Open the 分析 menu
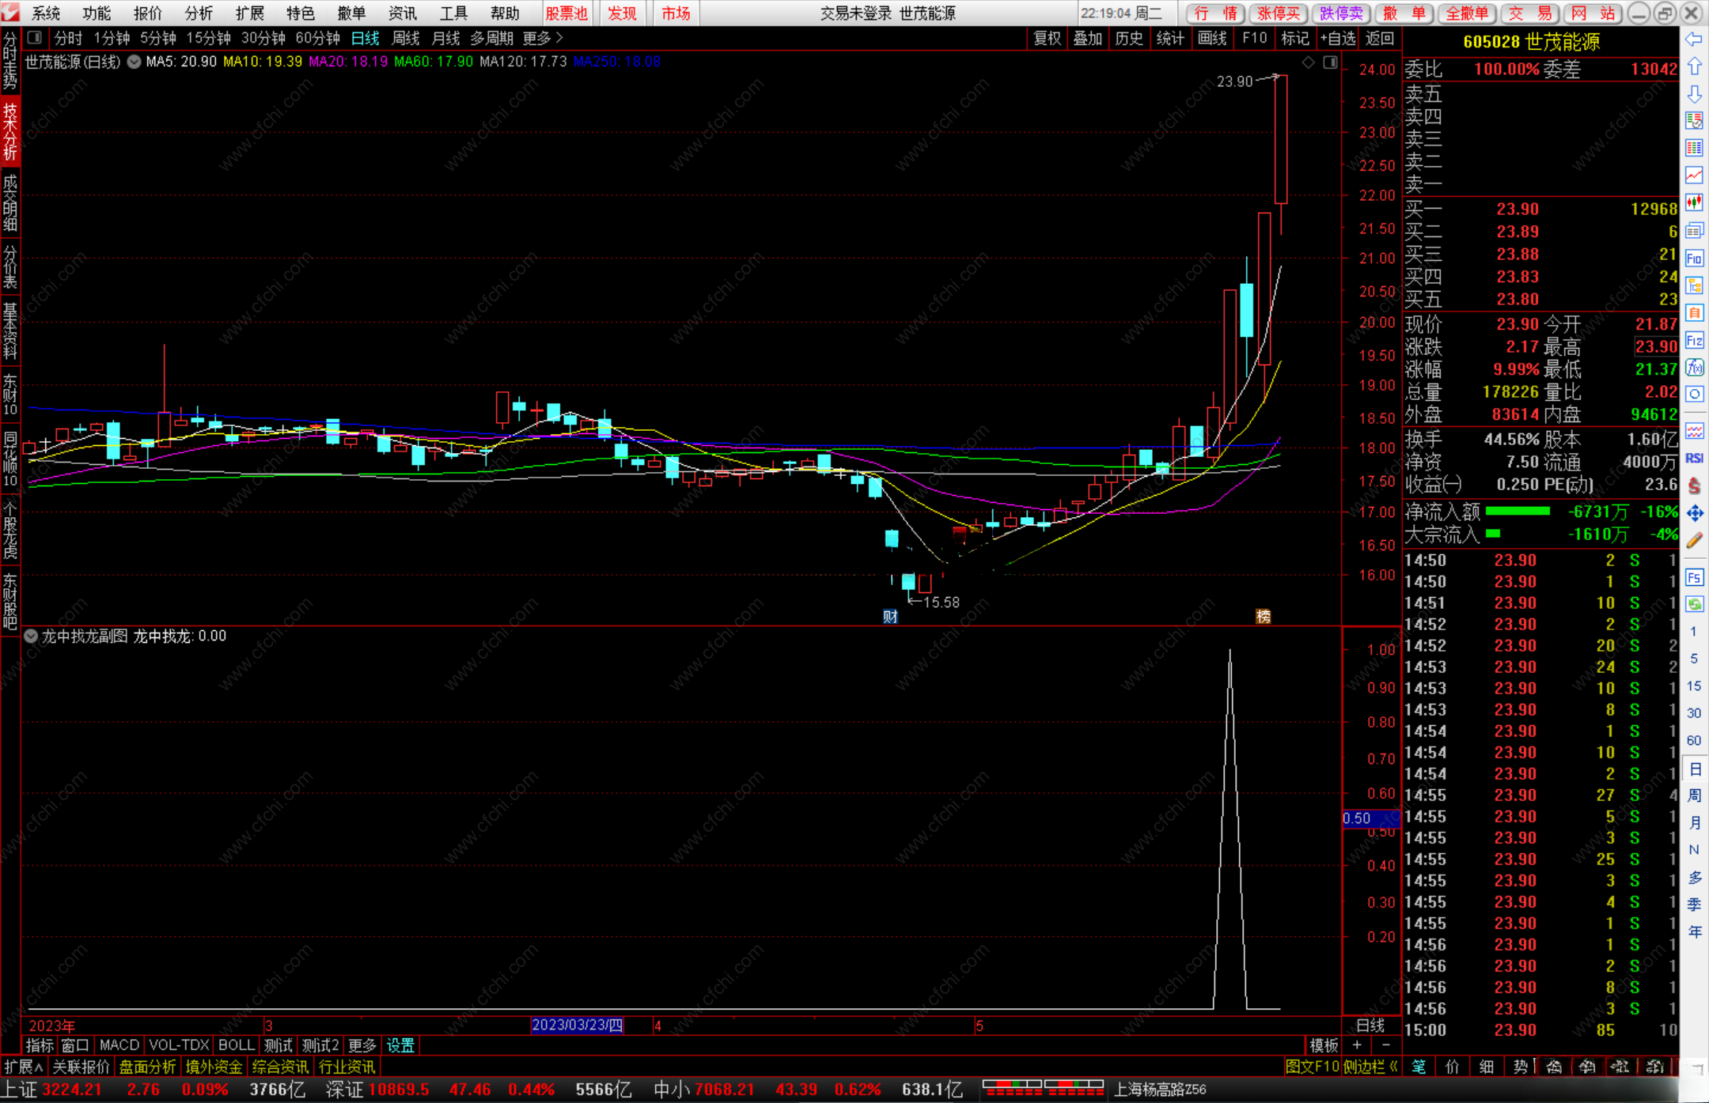Screen dimensions: 1709x1103 [x=198, y=13]
